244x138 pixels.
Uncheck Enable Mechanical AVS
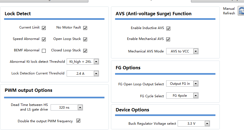pos(168,39)
